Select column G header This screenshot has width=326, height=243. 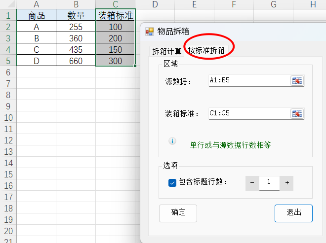[274, 4]
